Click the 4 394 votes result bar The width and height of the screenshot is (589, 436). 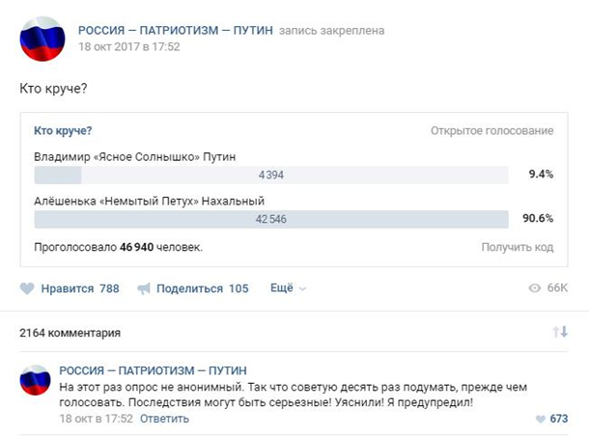271,175
